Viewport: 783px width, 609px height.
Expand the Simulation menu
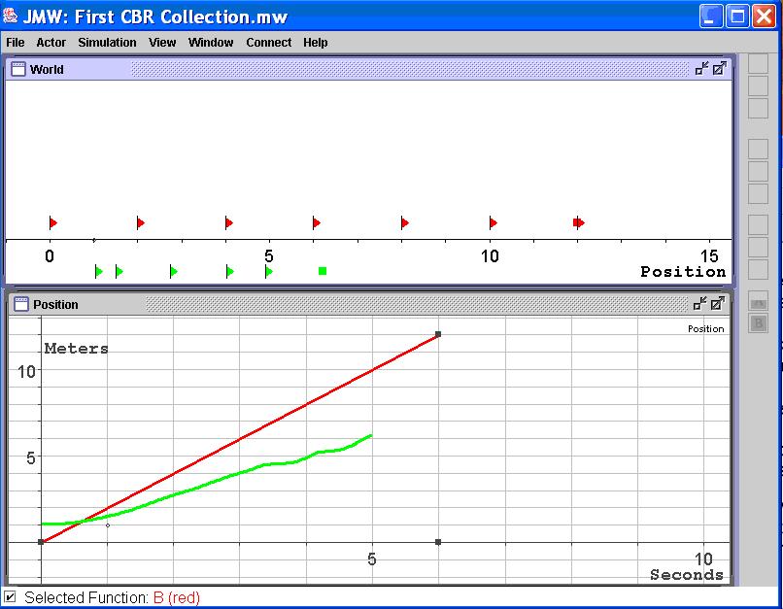tap(107, 43)
